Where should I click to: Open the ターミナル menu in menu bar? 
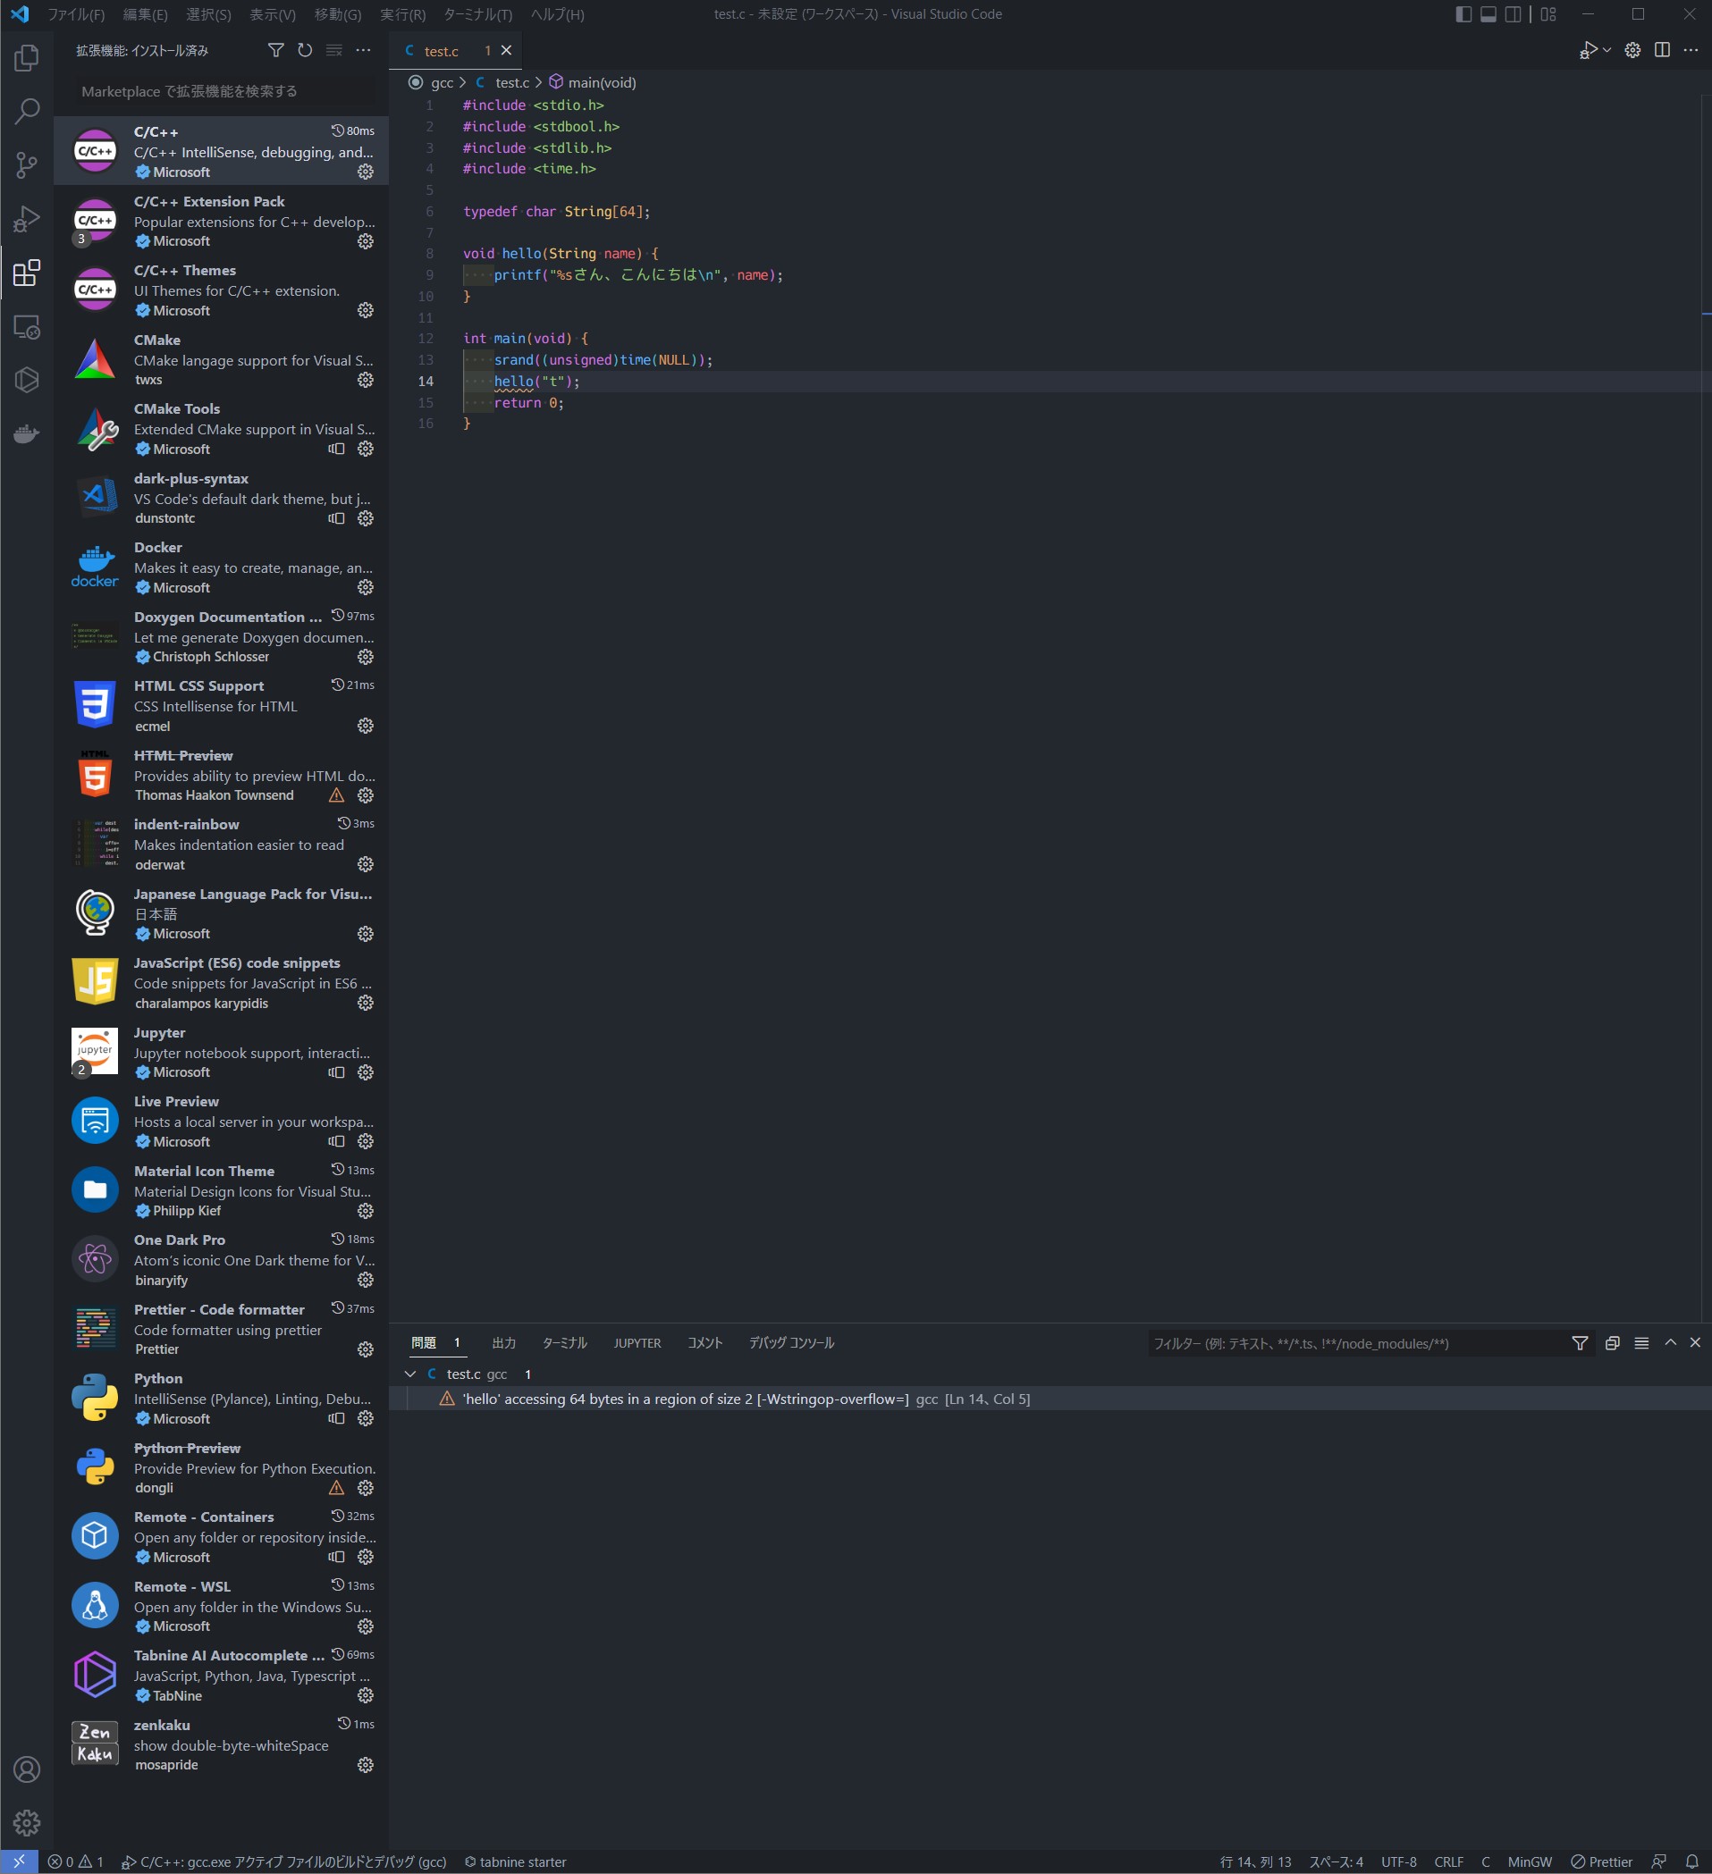pos(477,14)
